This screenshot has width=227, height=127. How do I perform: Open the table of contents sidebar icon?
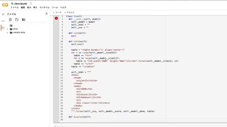pos(3,14)
